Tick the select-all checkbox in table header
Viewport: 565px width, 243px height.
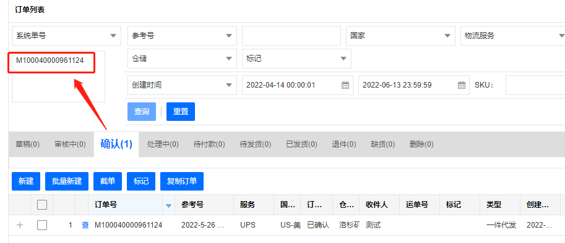42,205
